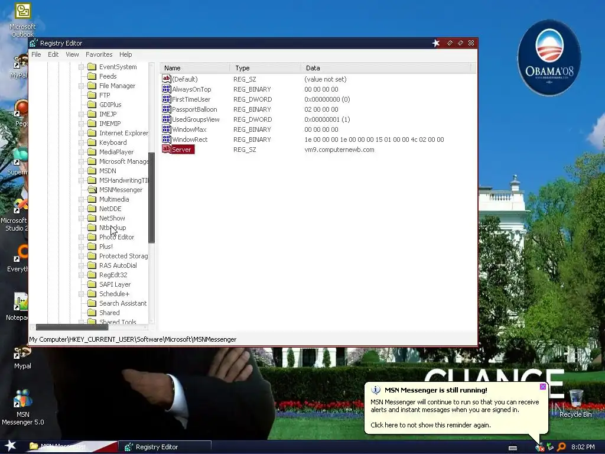Image resolution: width=605 pixels, height=454 pixels.
Task: Close the MSN Messenger balloon notification
Action: [x=543, y=387]
